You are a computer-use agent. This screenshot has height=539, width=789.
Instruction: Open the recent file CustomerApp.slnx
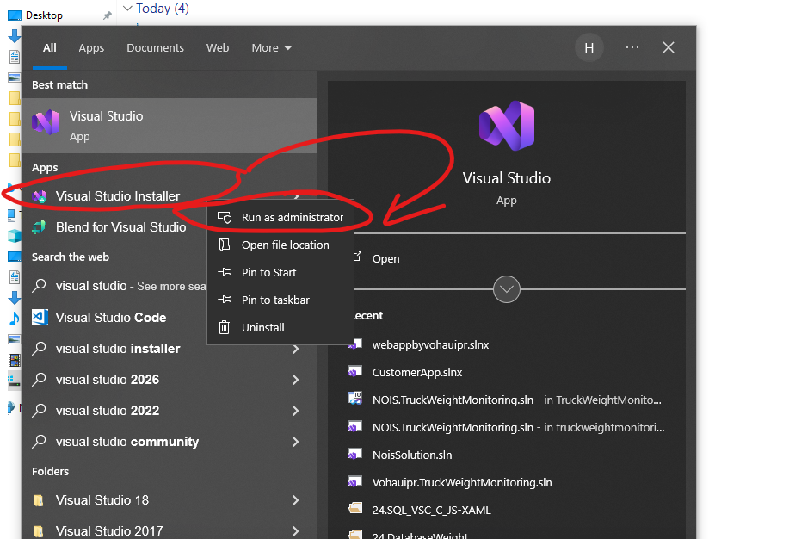pyautogui.click(x=416, y=373)
